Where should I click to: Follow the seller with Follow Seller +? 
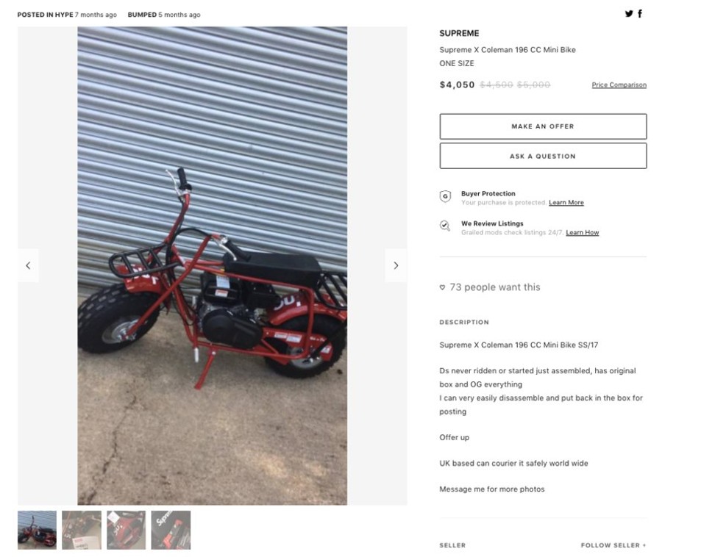[x=613, y=545]
